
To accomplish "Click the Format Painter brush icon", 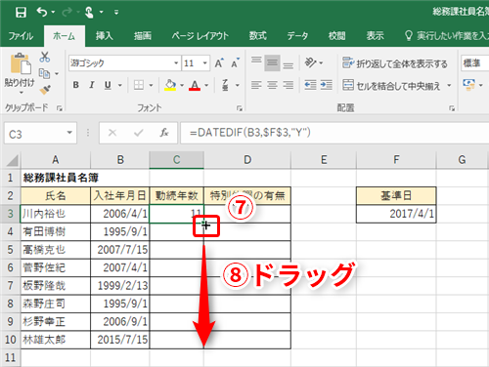I will [45, 90].
